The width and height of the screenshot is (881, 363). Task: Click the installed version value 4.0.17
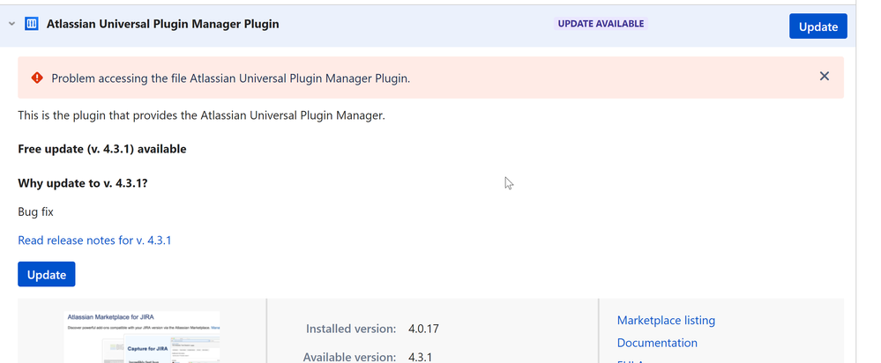423,329
